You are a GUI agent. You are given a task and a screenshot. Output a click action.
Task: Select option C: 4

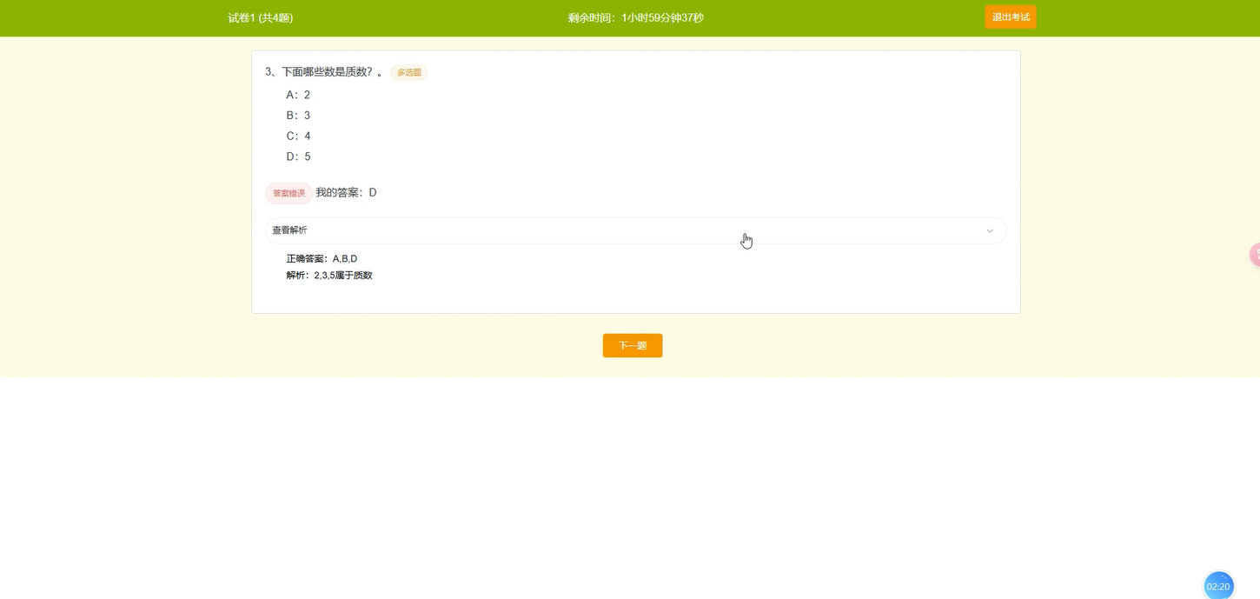tap(298, 136)
